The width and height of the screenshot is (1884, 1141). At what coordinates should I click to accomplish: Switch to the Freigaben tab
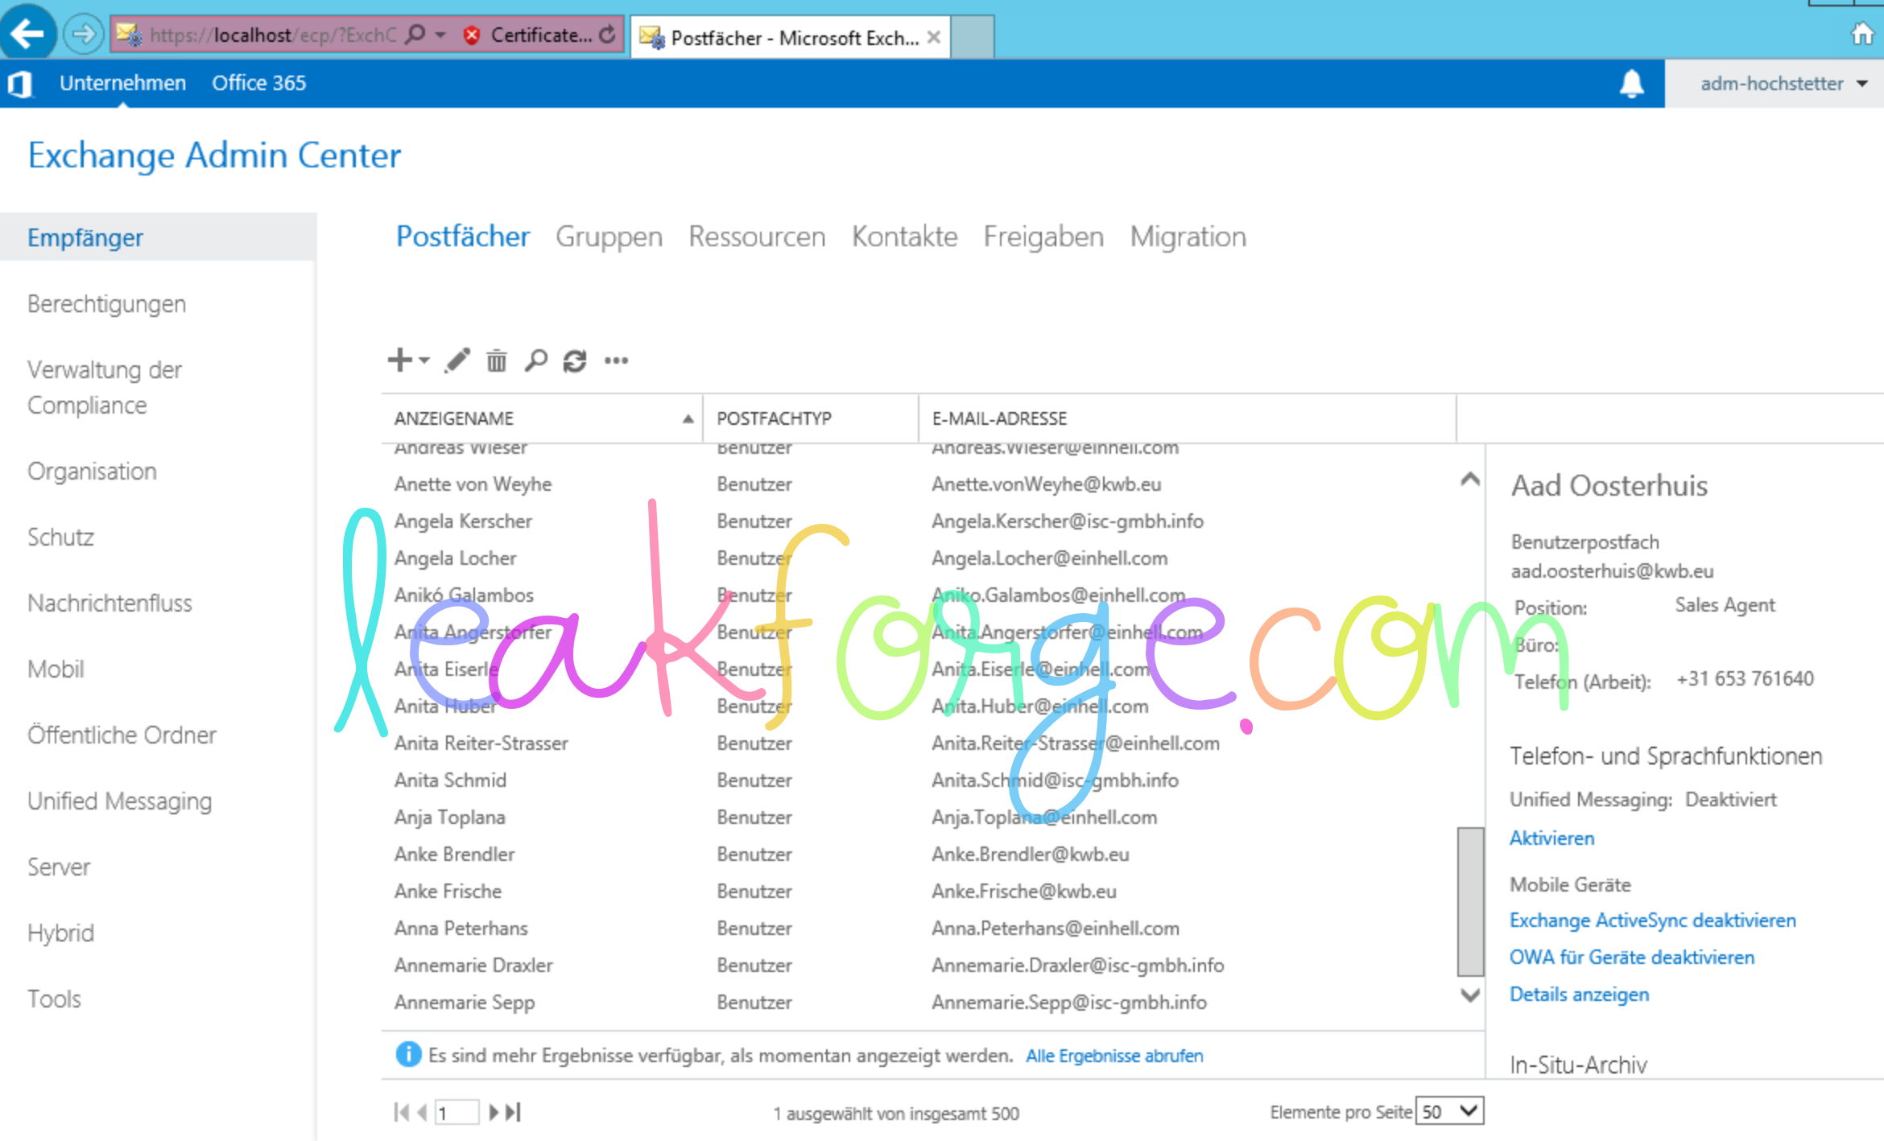pyautogui.click(x=1043, y=237)
